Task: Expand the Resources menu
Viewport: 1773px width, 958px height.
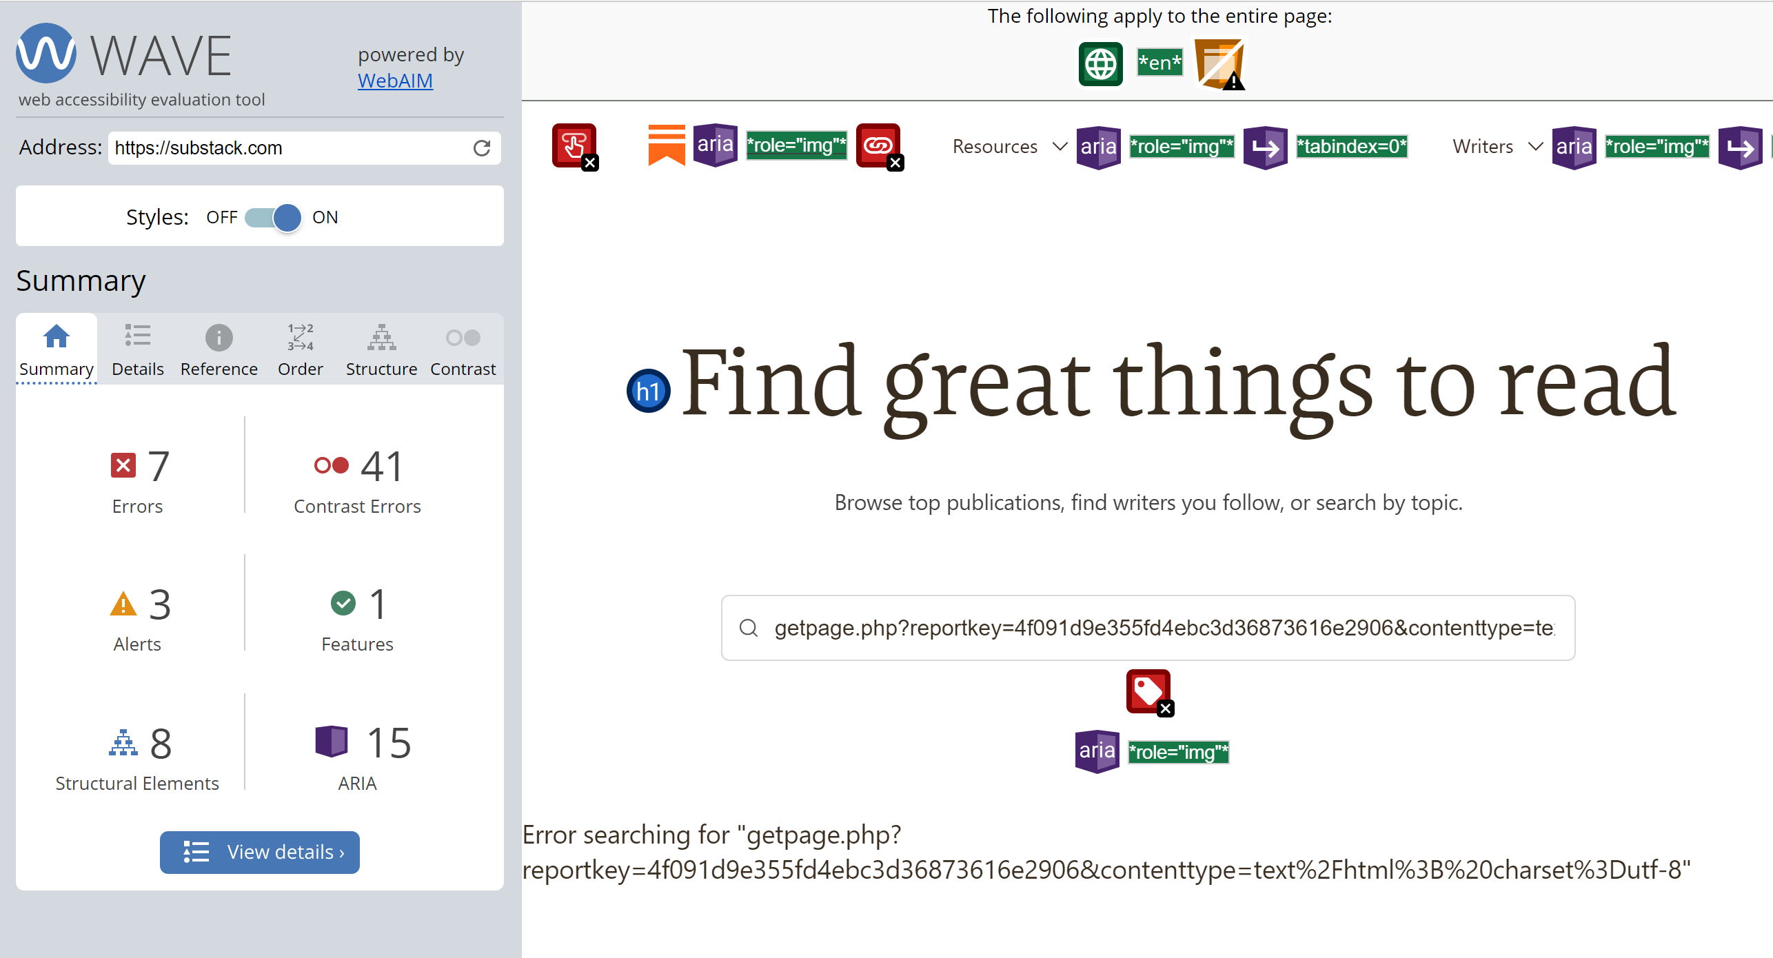Action: pyautogui.click(x=1010, y=147)
